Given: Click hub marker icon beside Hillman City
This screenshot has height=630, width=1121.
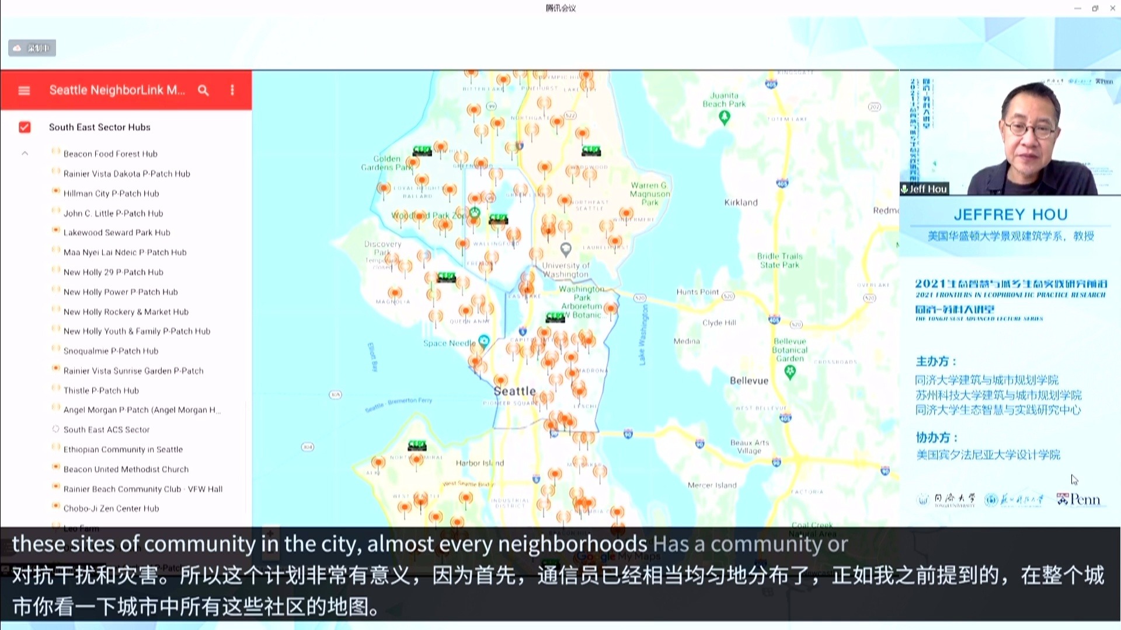Looking at the screenshot, I should click(x=56, y=192).
